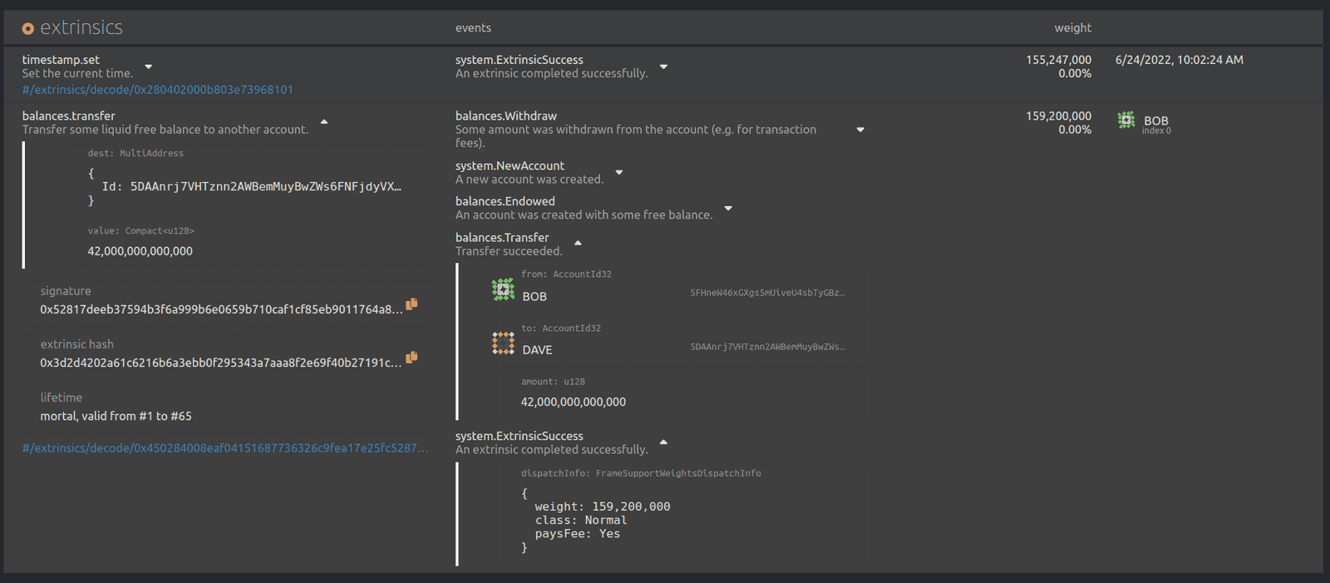The height and width of the screenshot is (583, 1330).
Task: Expand the balances.Endowed event
Action: pos(728,208)
